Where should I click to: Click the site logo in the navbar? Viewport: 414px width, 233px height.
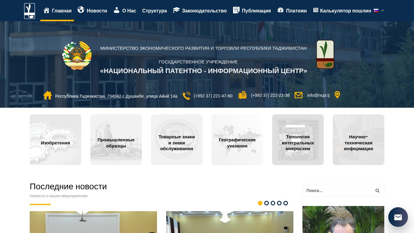coord(29,11)
